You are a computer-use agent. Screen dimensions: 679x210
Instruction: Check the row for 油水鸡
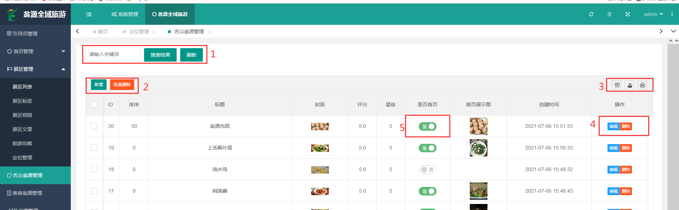click(94, 169)
